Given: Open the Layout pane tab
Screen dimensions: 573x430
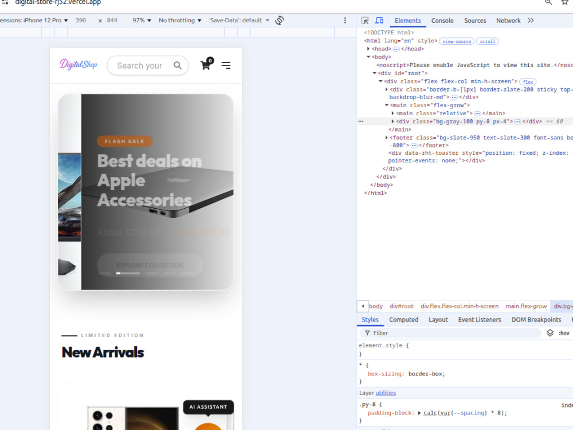Looking at the screenshot, I should [438, 319].
